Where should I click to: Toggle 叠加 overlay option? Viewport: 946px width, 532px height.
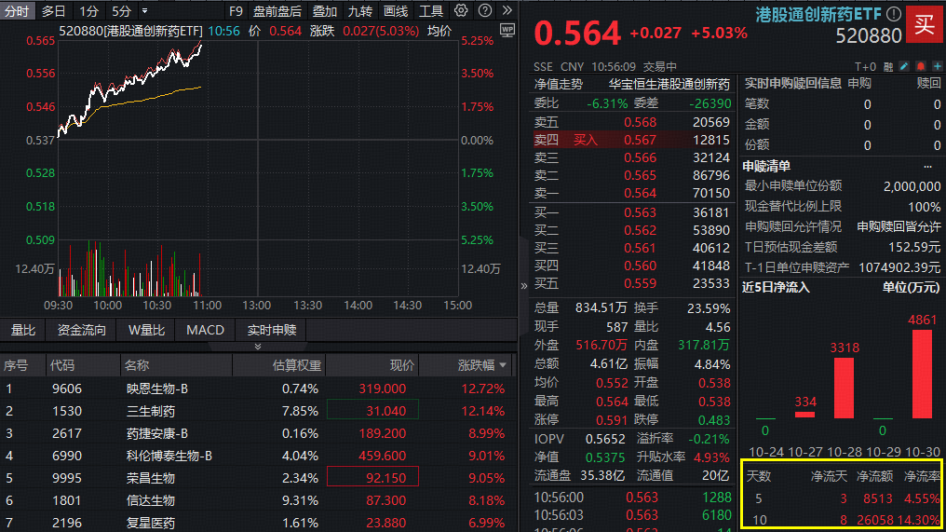point(325,11)
